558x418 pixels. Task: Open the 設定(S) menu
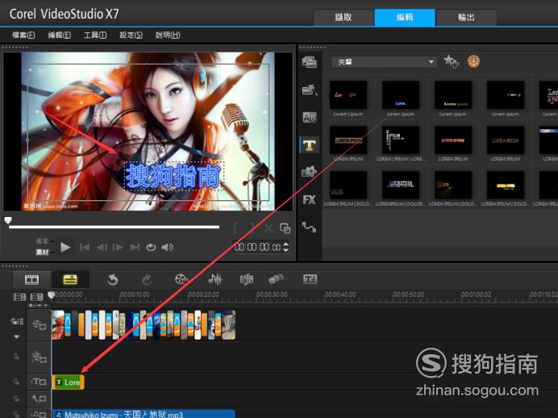click(131, 35)
